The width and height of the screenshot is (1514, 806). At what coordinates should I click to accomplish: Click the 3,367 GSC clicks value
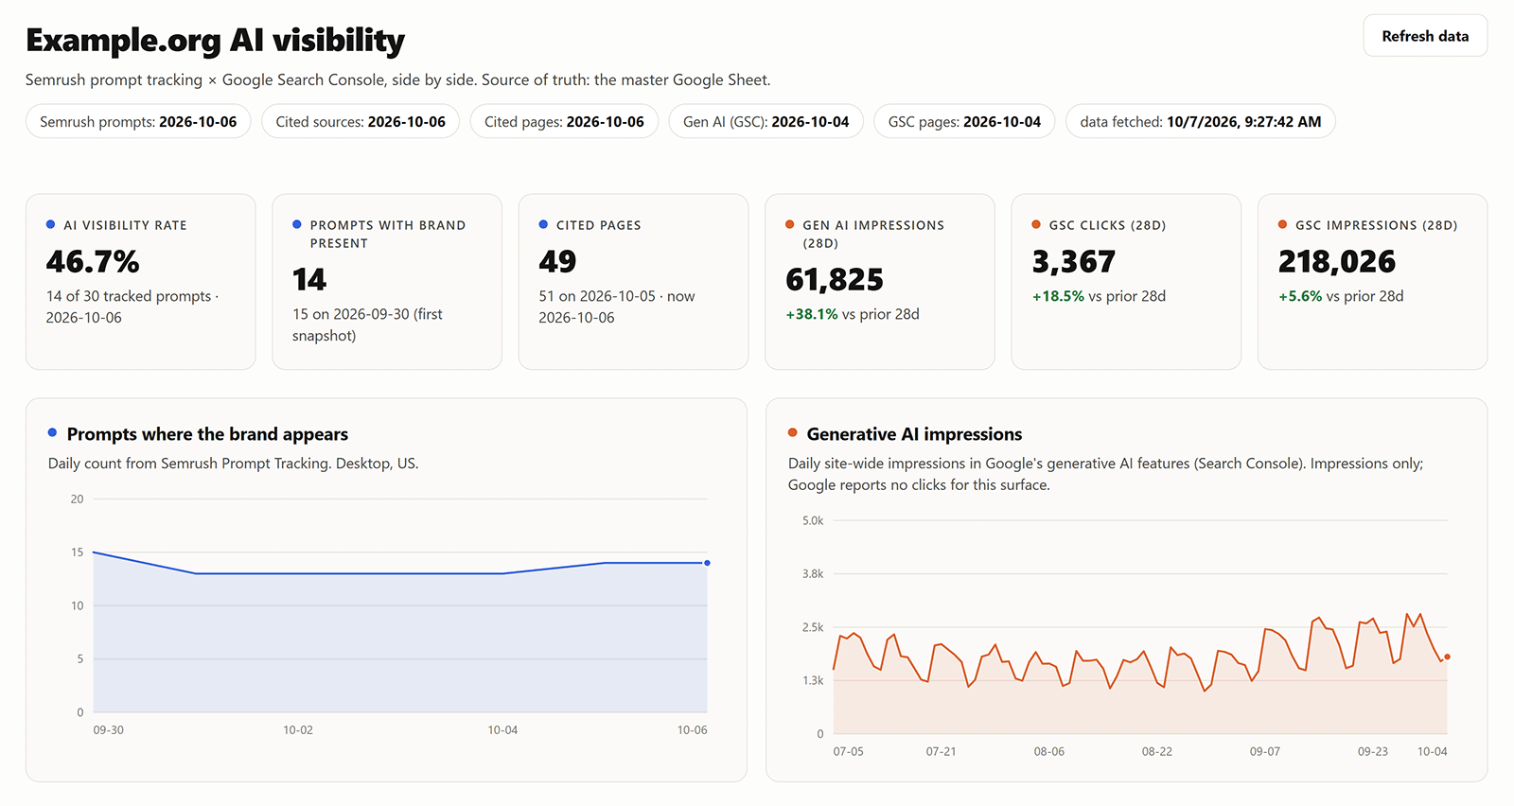coord(1074,261)
